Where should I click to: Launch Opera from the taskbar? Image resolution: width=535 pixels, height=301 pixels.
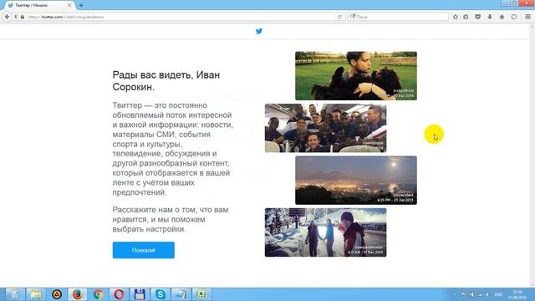[119, 294]
